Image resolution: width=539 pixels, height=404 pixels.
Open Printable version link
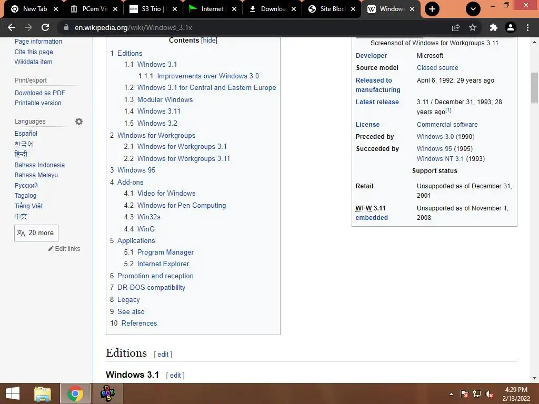click(x=38, y=103)
